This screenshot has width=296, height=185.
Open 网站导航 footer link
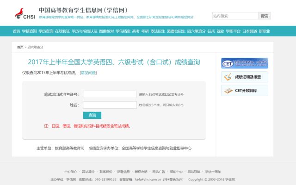(194, 172)
